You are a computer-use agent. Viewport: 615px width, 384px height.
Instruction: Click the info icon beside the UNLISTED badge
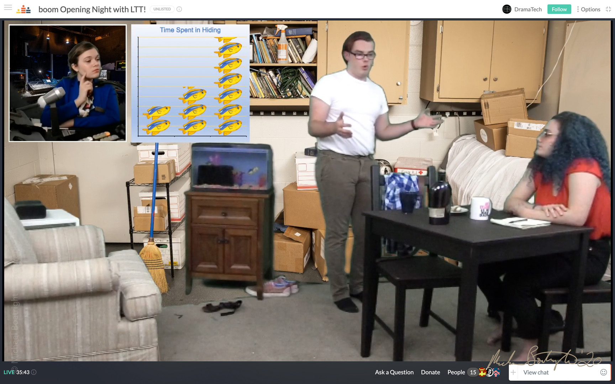coord(179,9)
